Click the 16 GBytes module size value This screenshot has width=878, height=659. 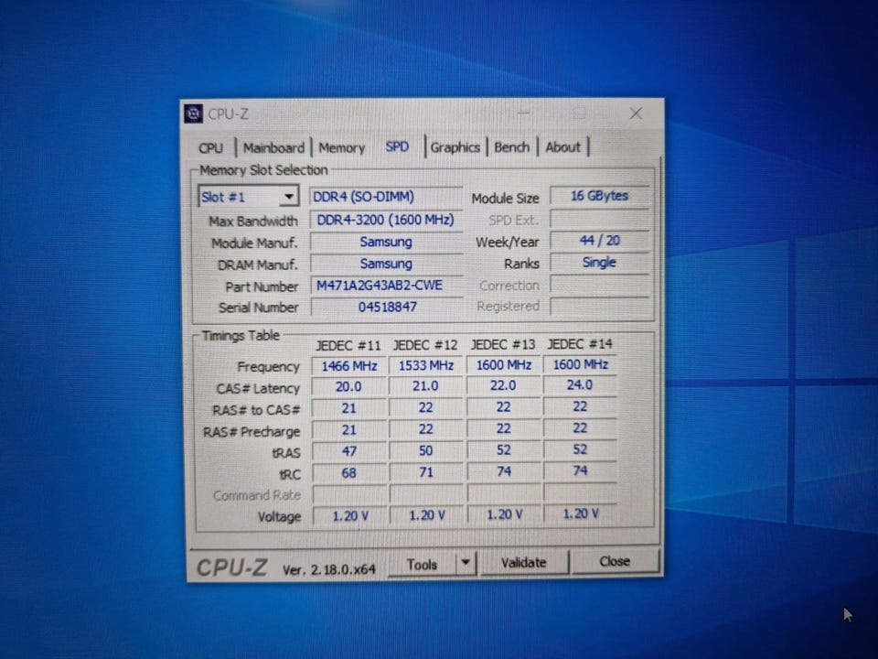pos(599,196)
